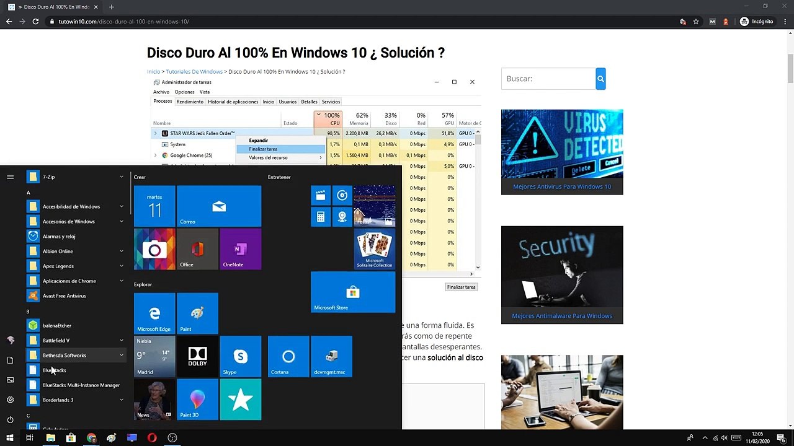The height and width of the screenshot is (446, 794).
Task: Open the Paint tile
Action: coord(197,313)
